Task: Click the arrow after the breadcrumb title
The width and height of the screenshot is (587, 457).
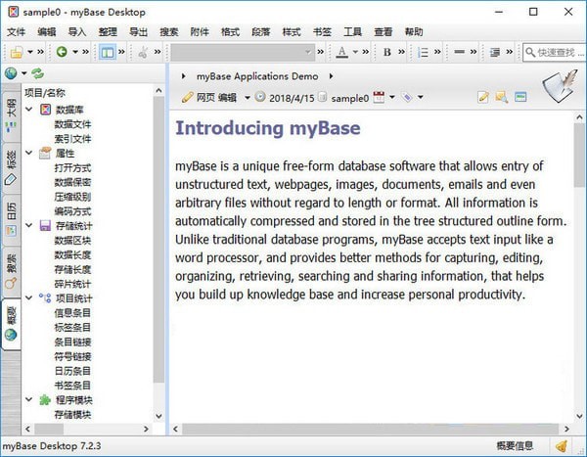Action: (x=331, y=76)
